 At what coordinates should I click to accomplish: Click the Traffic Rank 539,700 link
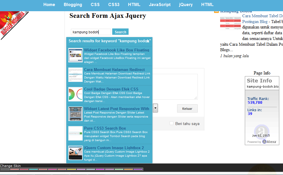[x=255, y=102]
